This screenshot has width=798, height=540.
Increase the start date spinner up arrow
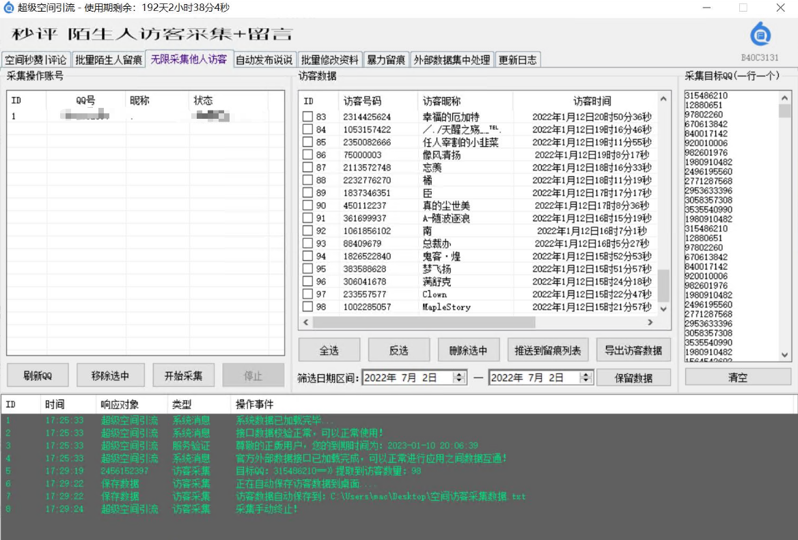coord(459,374)
